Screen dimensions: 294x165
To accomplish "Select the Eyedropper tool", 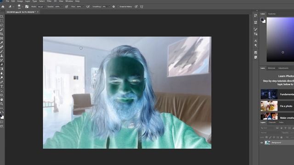I will coord(2,43).
